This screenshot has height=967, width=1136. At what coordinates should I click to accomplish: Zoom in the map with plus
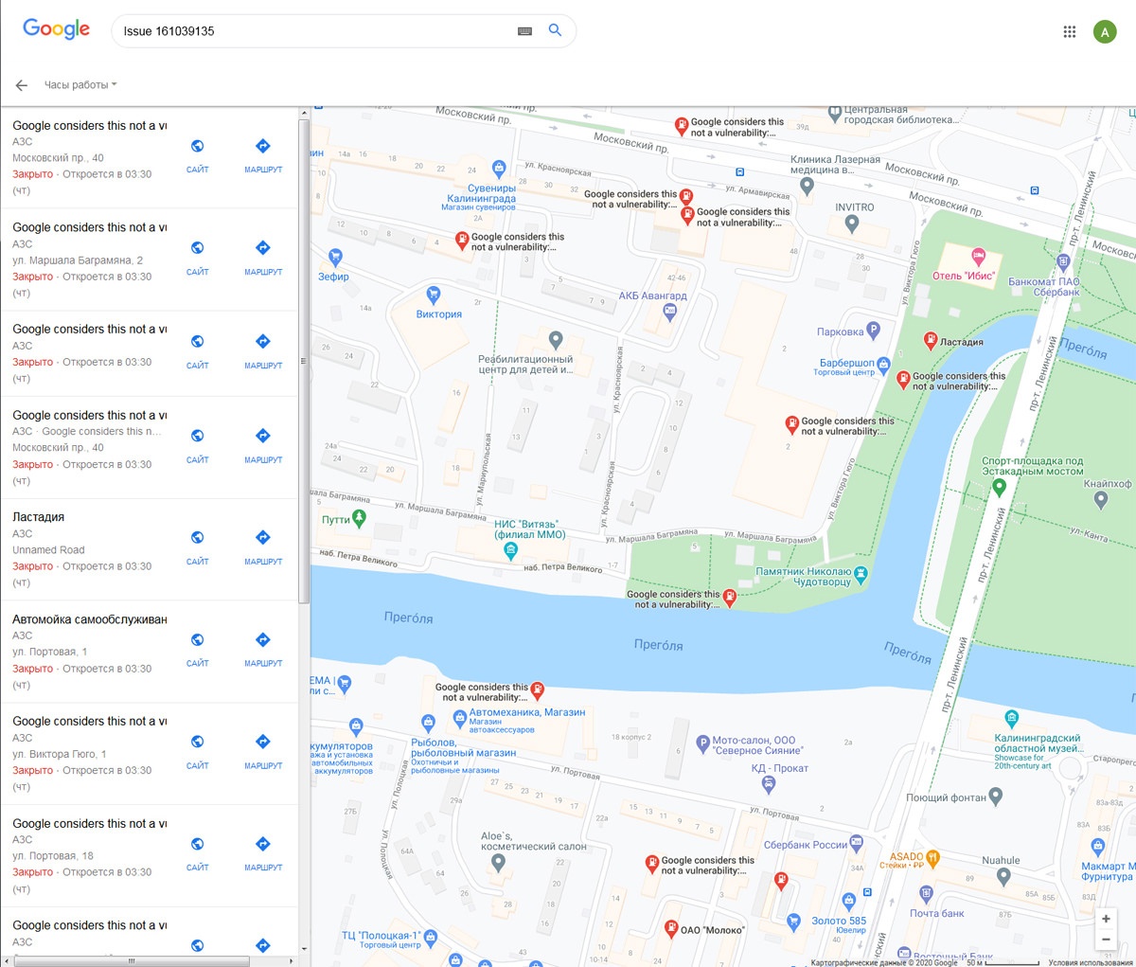(1106, 919)
